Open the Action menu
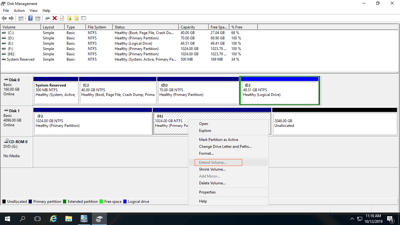This screenshot has width=400, height=225. [x=19, y=11]
